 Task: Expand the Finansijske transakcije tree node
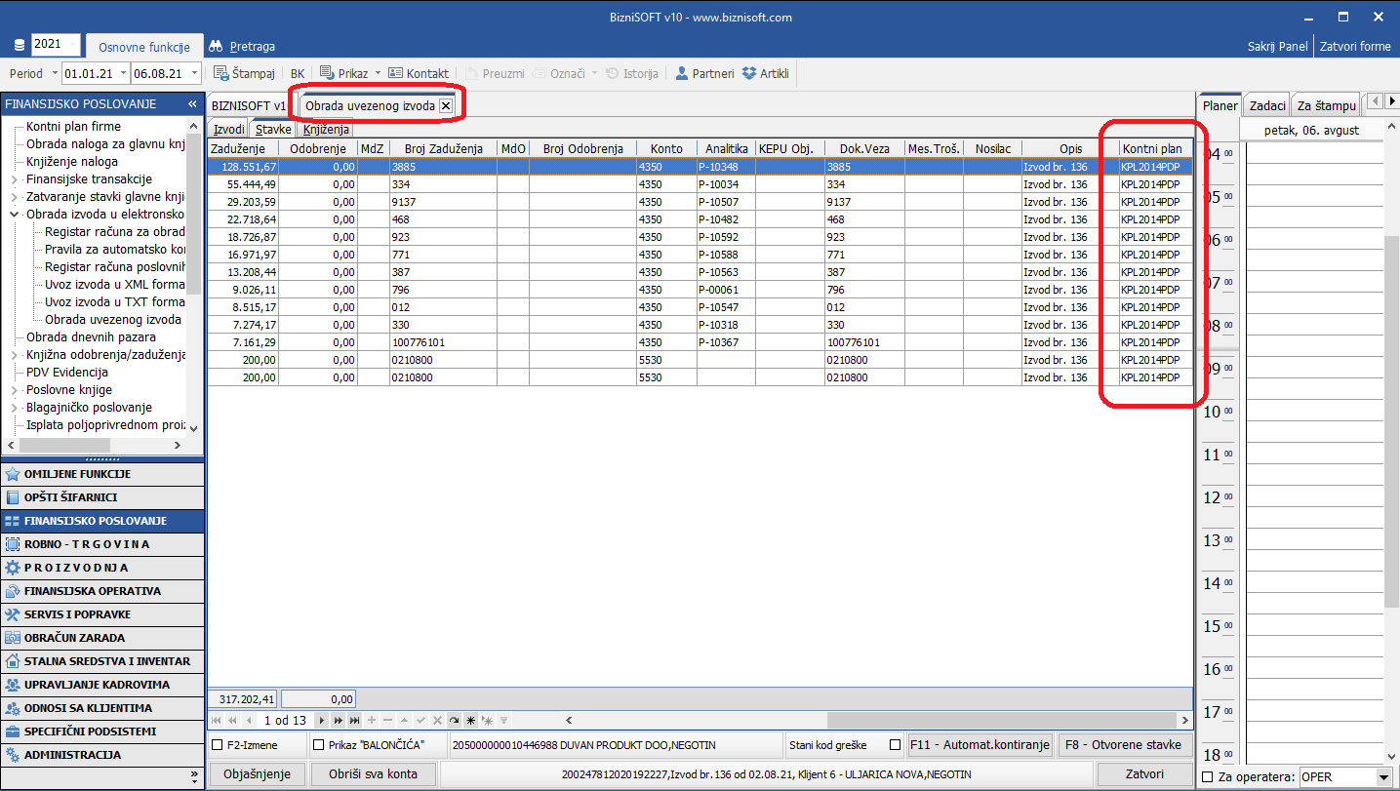[x=14, y=179]
